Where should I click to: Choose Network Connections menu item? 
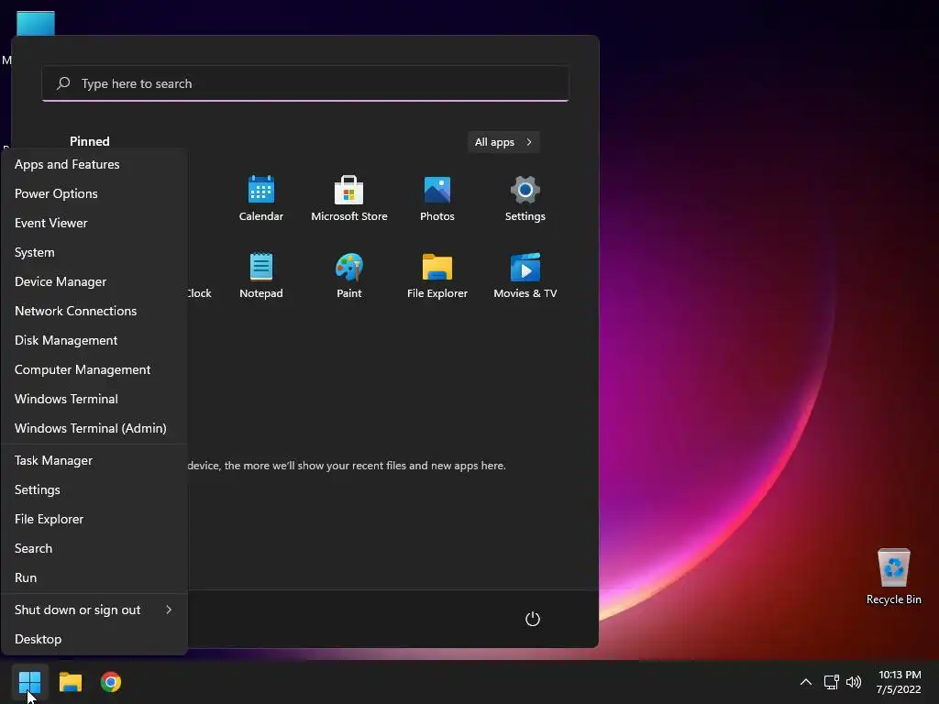pos(94,312)
